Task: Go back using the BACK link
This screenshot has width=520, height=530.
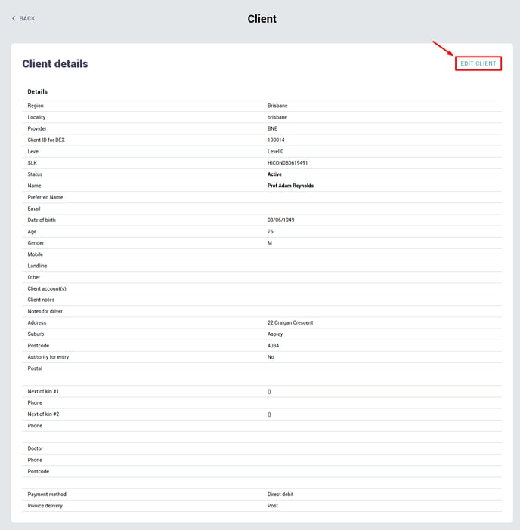Action: (x=23, y=18)
